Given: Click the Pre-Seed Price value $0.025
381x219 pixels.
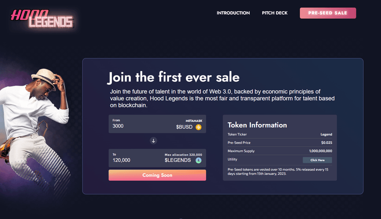Looking at the screenshot, I should 327,142.
